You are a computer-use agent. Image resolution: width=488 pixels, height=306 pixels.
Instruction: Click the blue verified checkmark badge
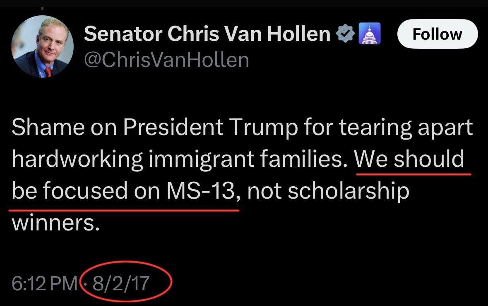pyautogui.click(x=346, y=33)
